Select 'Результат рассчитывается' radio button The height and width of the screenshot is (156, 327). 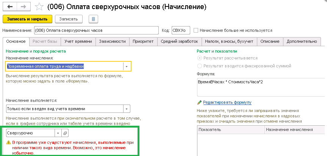(x=200, y=58)
